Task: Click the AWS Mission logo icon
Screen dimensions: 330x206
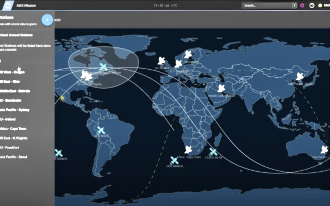Action: (8, 5)
